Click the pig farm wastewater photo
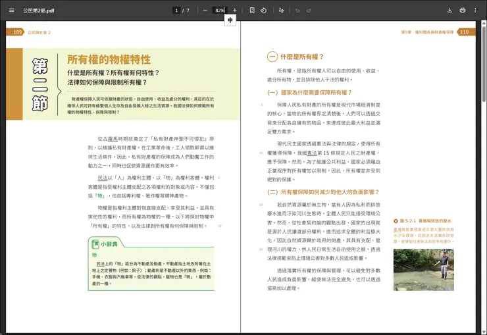The width and height of the screenshot is (487, 335). point(424,270)
